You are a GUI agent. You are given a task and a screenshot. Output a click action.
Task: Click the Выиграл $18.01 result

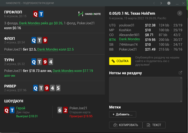(27, 116)
